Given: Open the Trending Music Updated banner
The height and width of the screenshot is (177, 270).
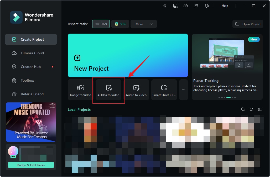Looking at the screenshot, I should pyautogui.click(x=31, y=122).
